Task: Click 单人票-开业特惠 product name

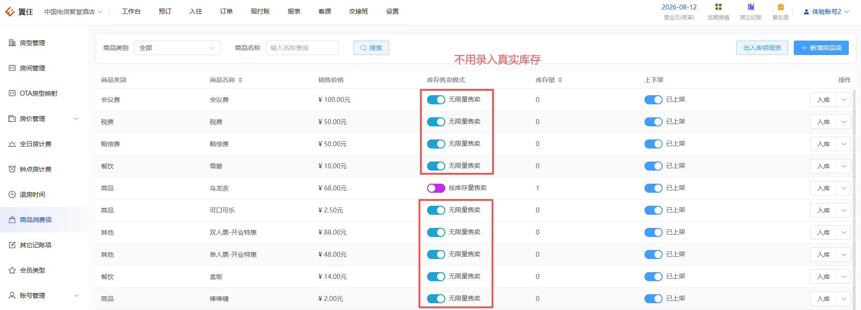Action: (x=233, y=254)
